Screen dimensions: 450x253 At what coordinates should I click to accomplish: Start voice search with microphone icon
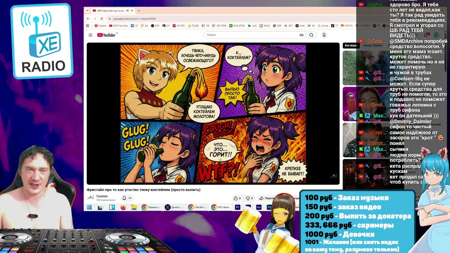click(324, 35)
